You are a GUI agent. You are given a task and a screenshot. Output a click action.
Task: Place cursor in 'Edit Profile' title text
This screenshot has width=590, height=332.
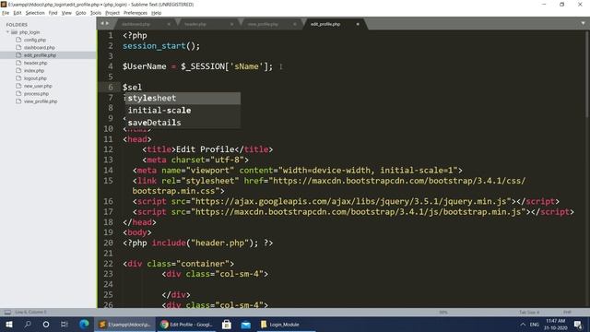pos(205,149)
